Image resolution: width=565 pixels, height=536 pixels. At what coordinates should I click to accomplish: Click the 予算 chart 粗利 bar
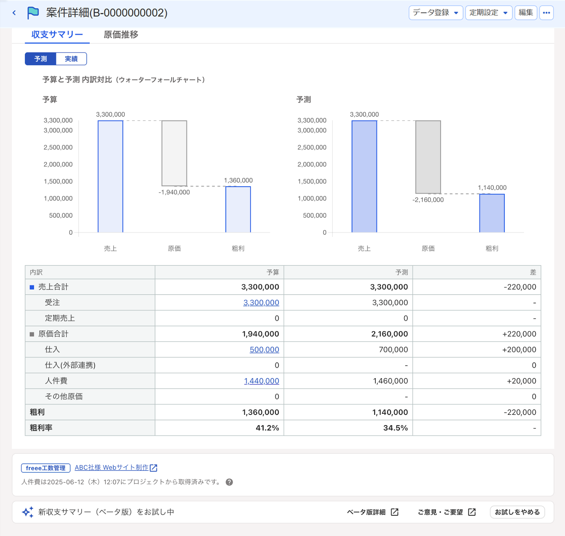pyautogui.click(x=238, y=209)
